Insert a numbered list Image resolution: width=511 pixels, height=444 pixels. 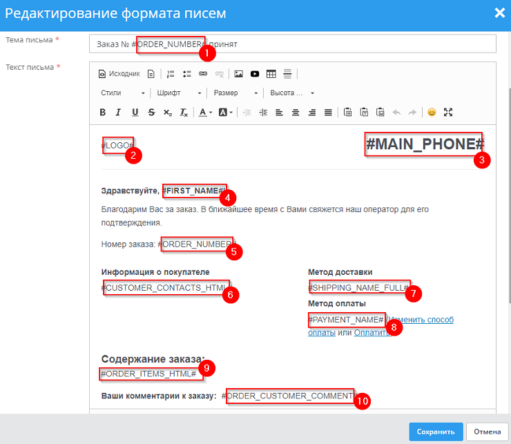tap(171, 73)
